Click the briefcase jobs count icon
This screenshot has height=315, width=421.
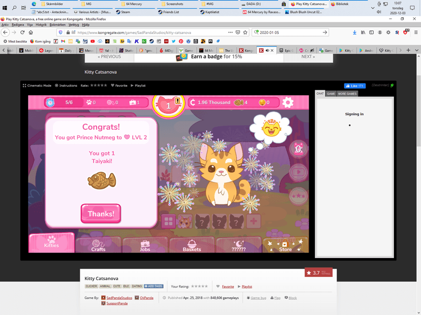click(x=133, y=102)
